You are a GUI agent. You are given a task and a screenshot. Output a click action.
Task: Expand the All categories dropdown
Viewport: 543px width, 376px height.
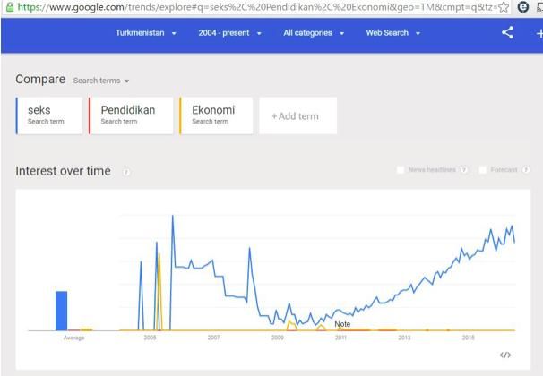click(x=314, y=33)
